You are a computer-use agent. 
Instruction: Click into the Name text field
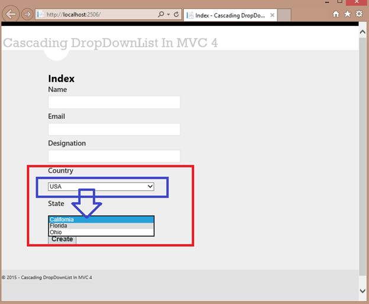[x=114, y=102]
